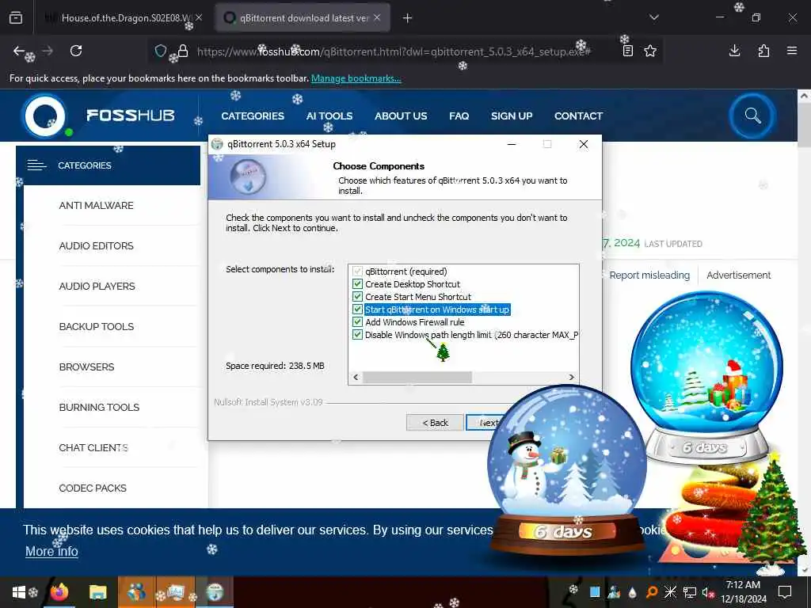Go back using the browser back arrow

19,51
